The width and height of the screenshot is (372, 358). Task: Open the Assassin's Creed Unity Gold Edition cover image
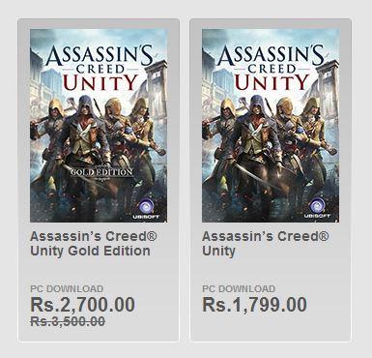tap(99, 126)
